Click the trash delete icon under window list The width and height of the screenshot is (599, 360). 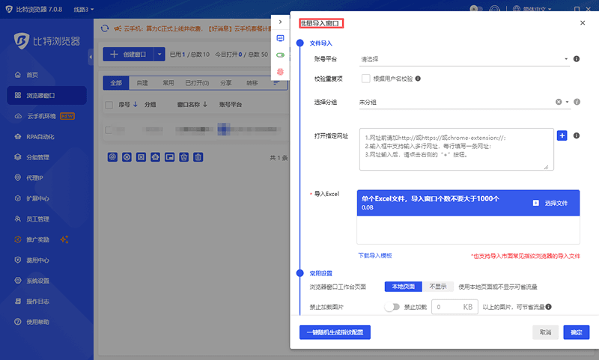point(198,157)
